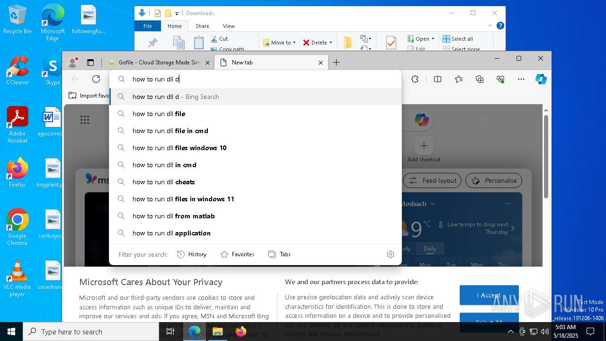Select the VLC media player desktop icon
Screen dimensions: 606x341
coord(18,278)
